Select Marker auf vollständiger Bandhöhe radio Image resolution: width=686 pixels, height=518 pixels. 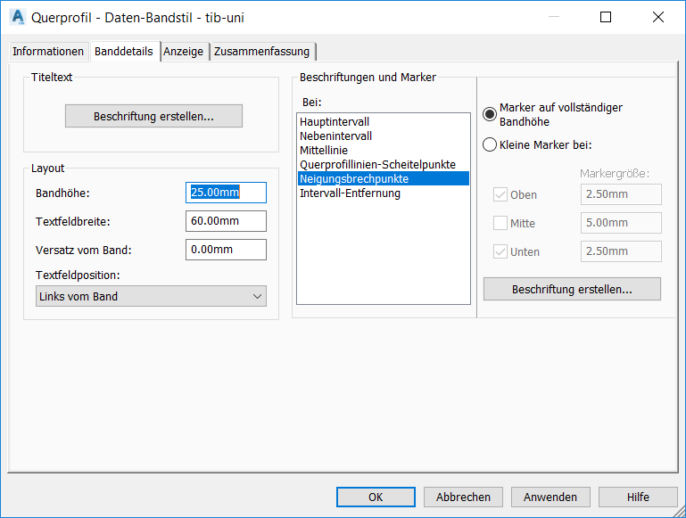coord(490,114)
